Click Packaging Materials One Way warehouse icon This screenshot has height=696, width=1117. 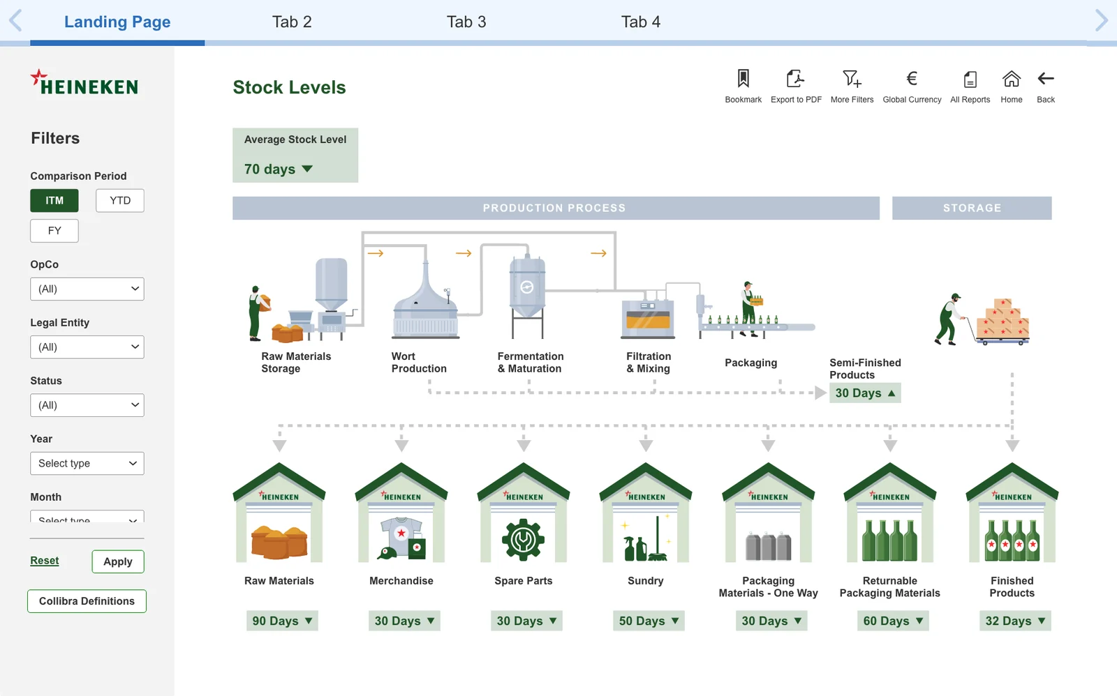point(769,513)
